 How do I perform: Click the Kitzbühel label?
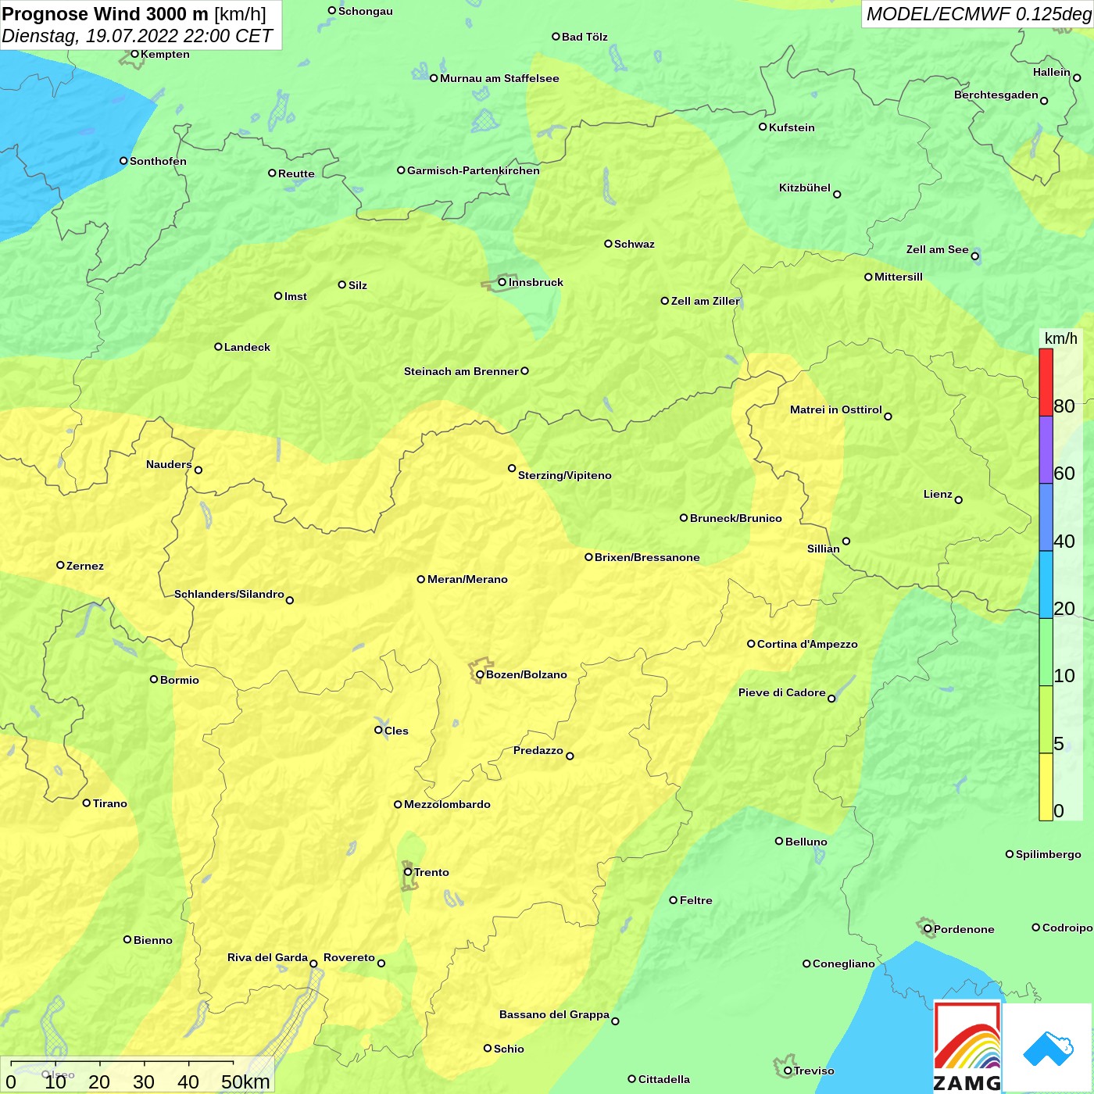(x=805, y=188)
